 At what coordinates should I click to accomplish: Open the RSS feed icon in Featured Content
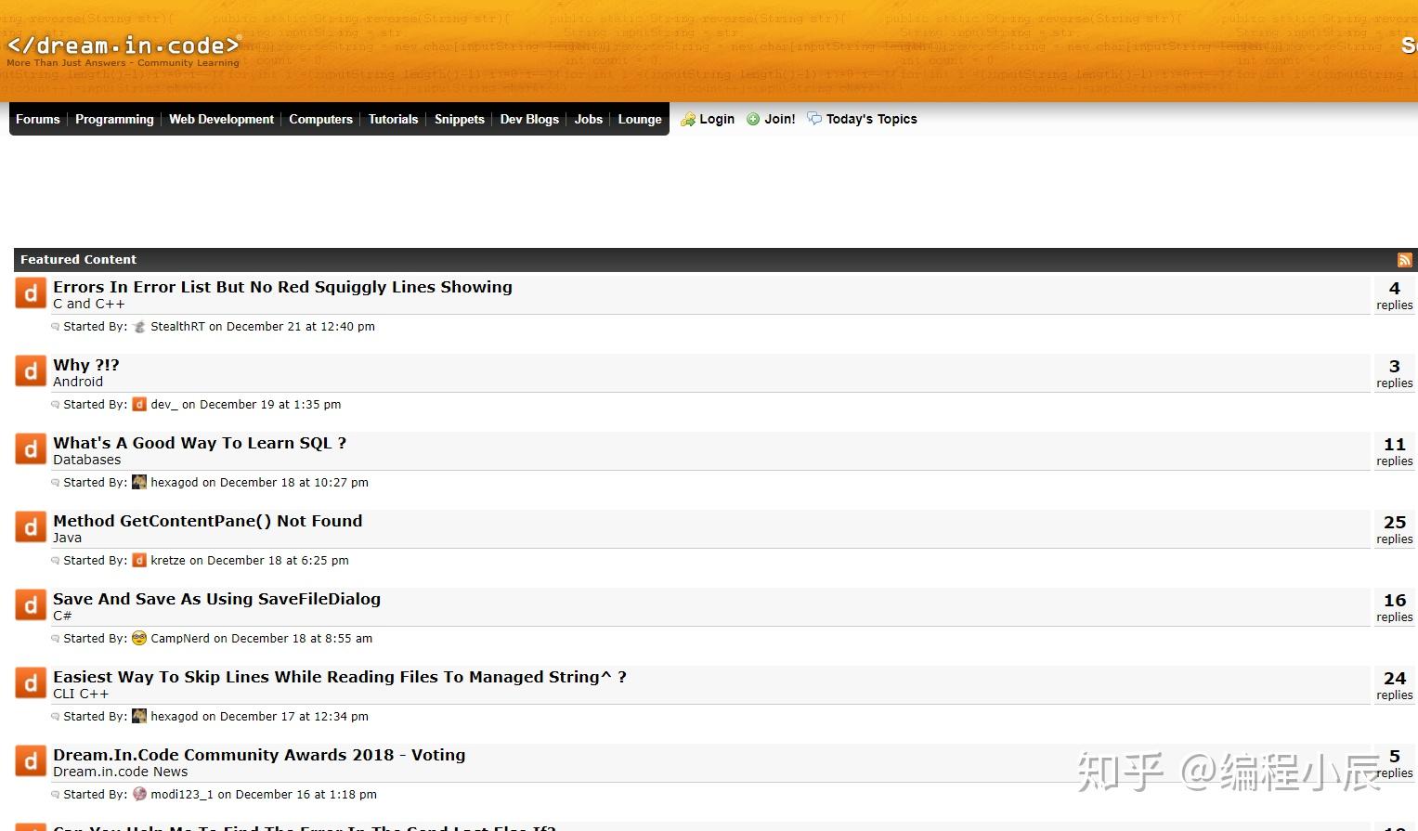click(1404, 260)
